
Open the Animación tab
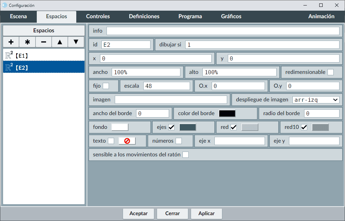tap(321, 16)
